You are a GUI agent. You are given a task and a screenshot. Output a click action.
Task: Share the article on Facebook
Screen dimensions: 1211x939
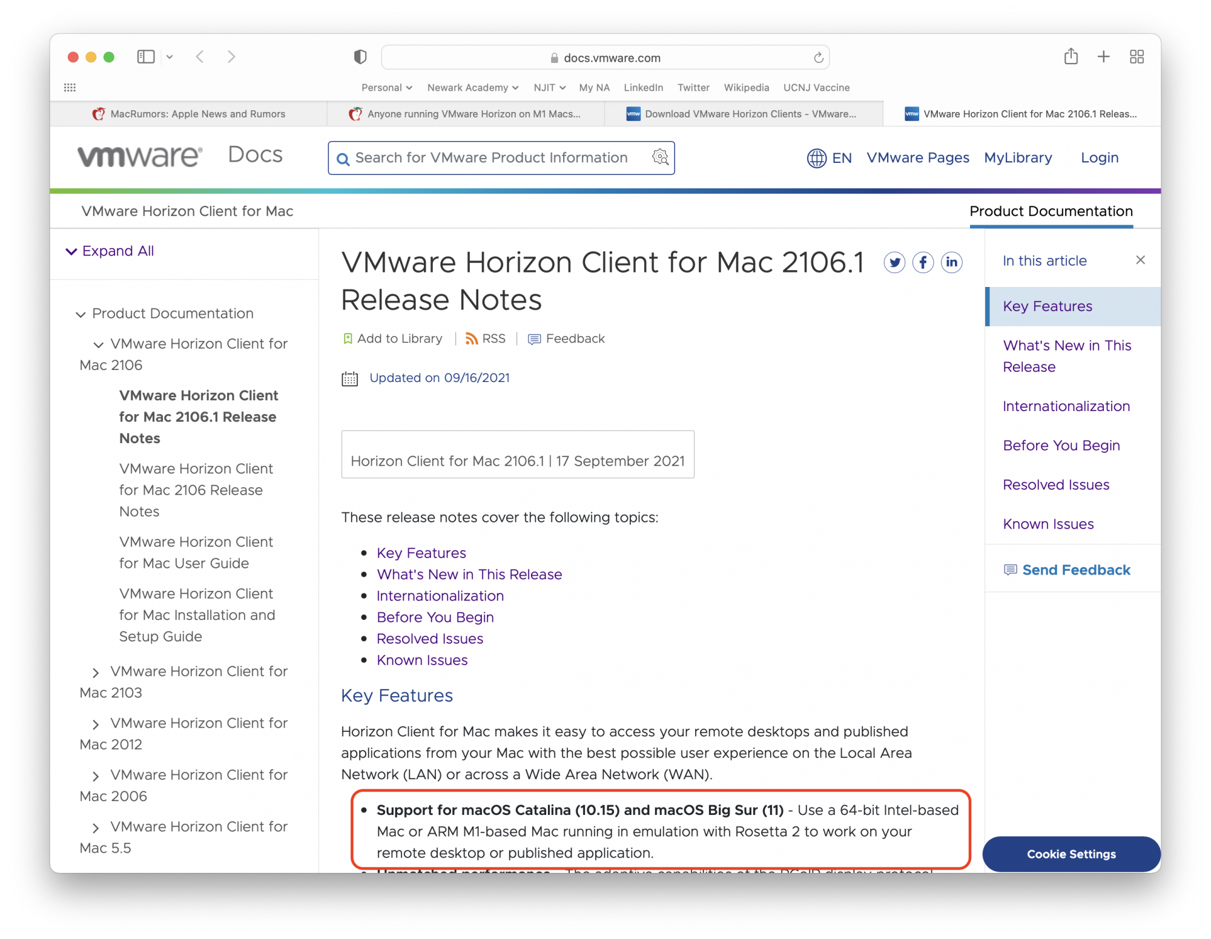coord(923,263)
